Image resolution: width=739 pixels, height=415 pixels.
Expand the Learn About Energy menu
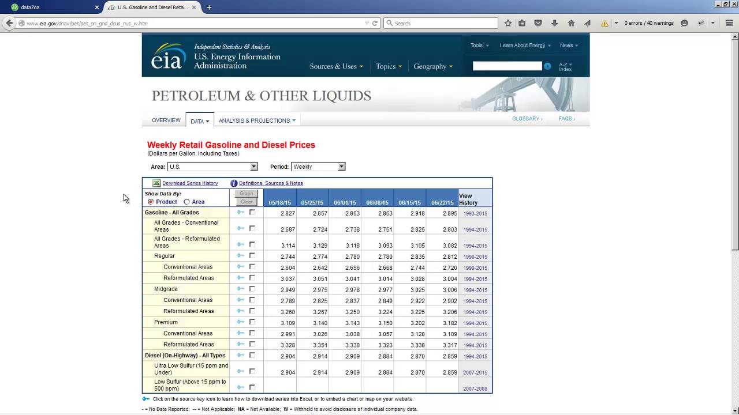[525, 45]
